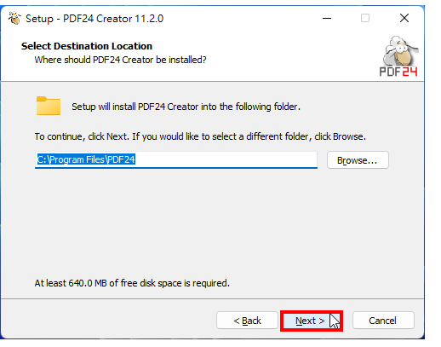Click the Select Destination Location heading

pyautogui.click(x=87, y=46)
